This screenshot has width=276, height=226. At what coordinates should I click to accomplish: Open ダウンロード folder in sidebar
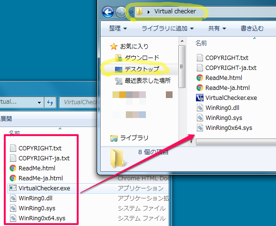pyautogui.click(x=142, y=58)
